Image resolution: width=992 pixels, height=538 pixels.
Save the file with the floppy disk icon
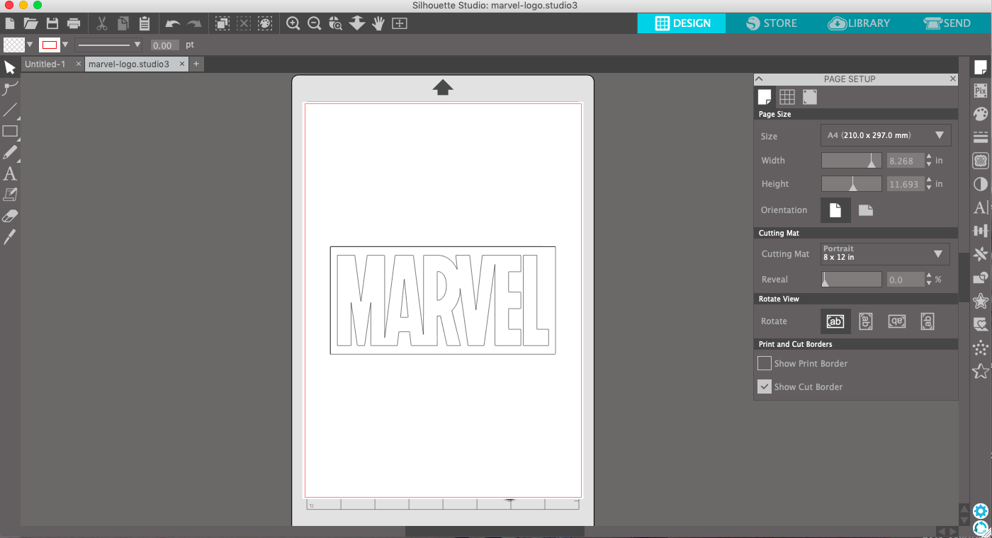52,23
